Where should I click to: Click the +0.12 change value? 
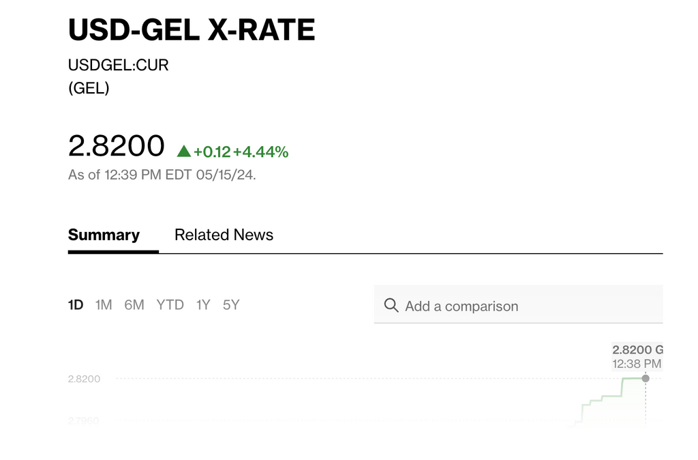(212, 152)
